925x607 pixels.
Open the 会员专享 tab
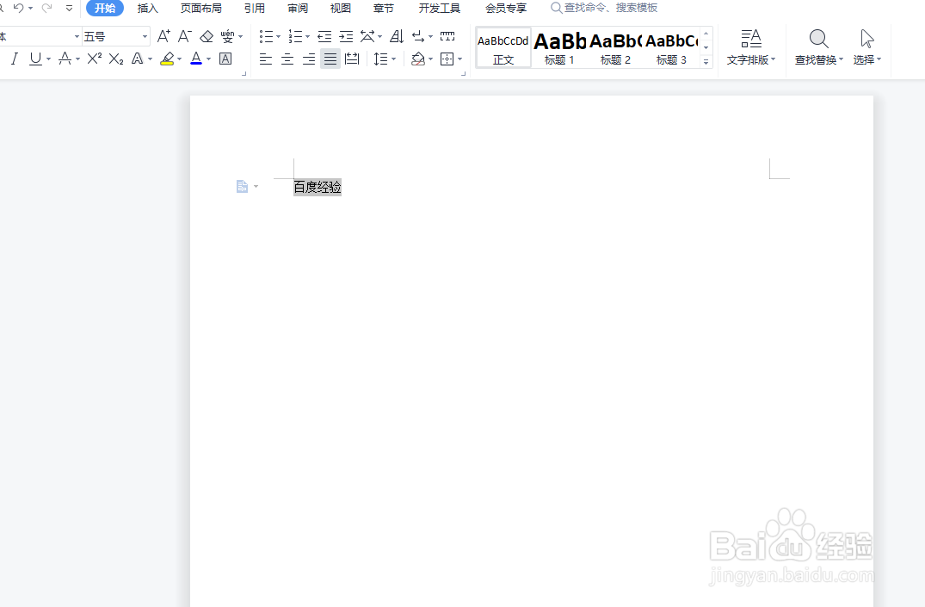(x=506, y=9)
